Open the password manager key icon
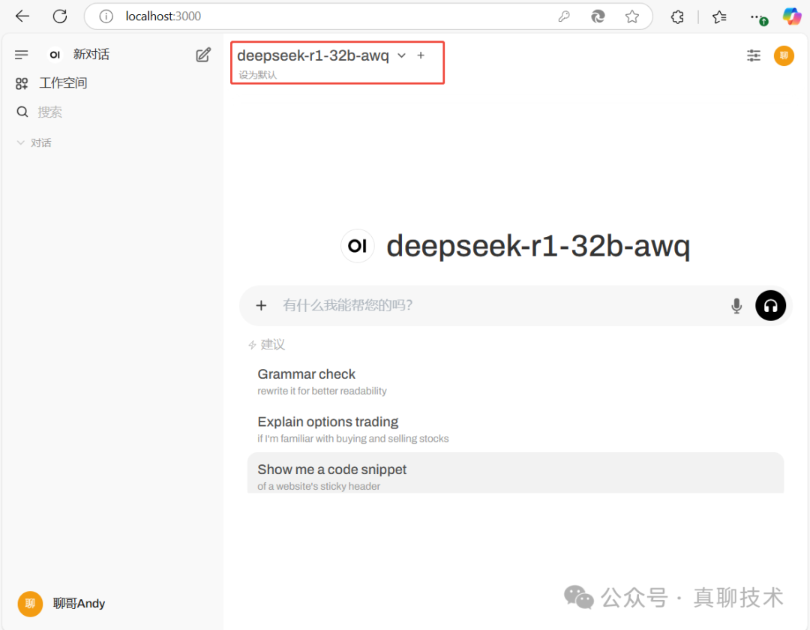This screenshot has height=630, width=810. [563, 16]
